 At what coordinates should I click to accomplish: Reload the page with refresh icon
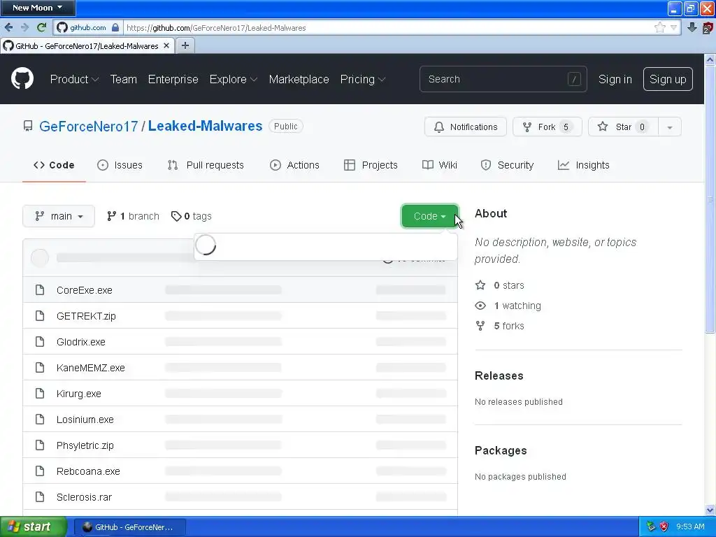point(41,27)
